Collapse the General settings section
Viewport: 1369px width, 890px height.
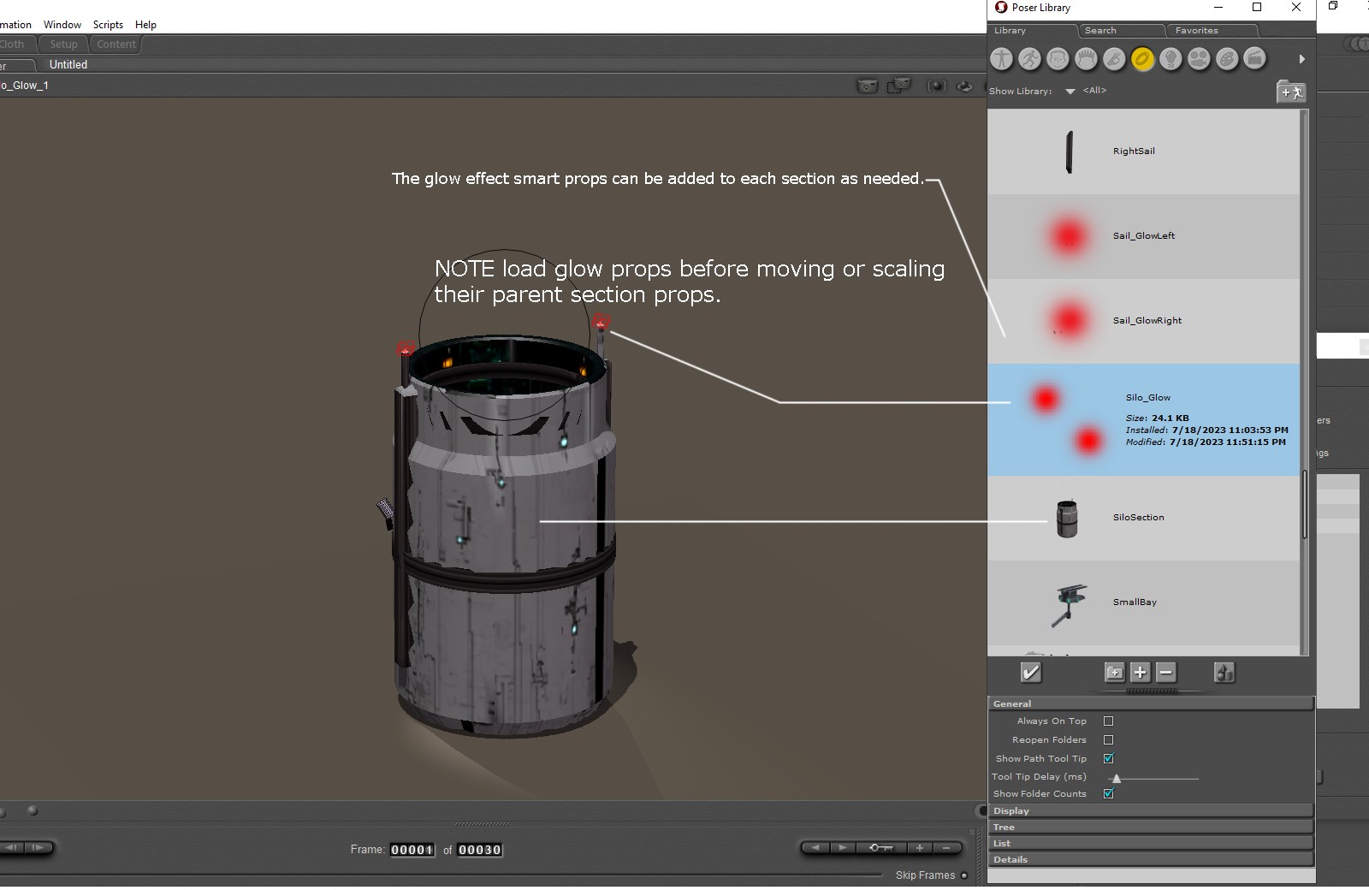(x=1151, y=703)
